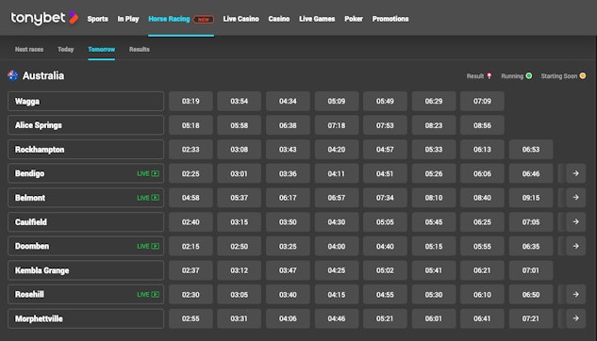Select the Kembla Grange 02:37 race
This screenshot has height=341, width=597.
(x=191, y=270)
